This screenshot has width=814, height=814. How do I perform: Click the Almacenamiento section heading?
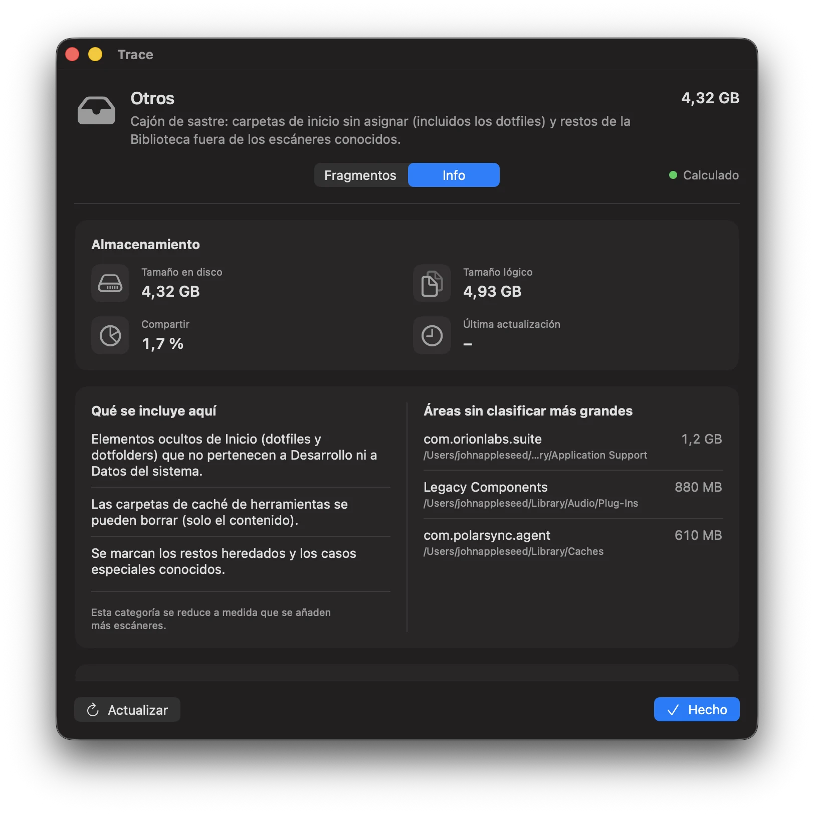click(x=145, y=245)
